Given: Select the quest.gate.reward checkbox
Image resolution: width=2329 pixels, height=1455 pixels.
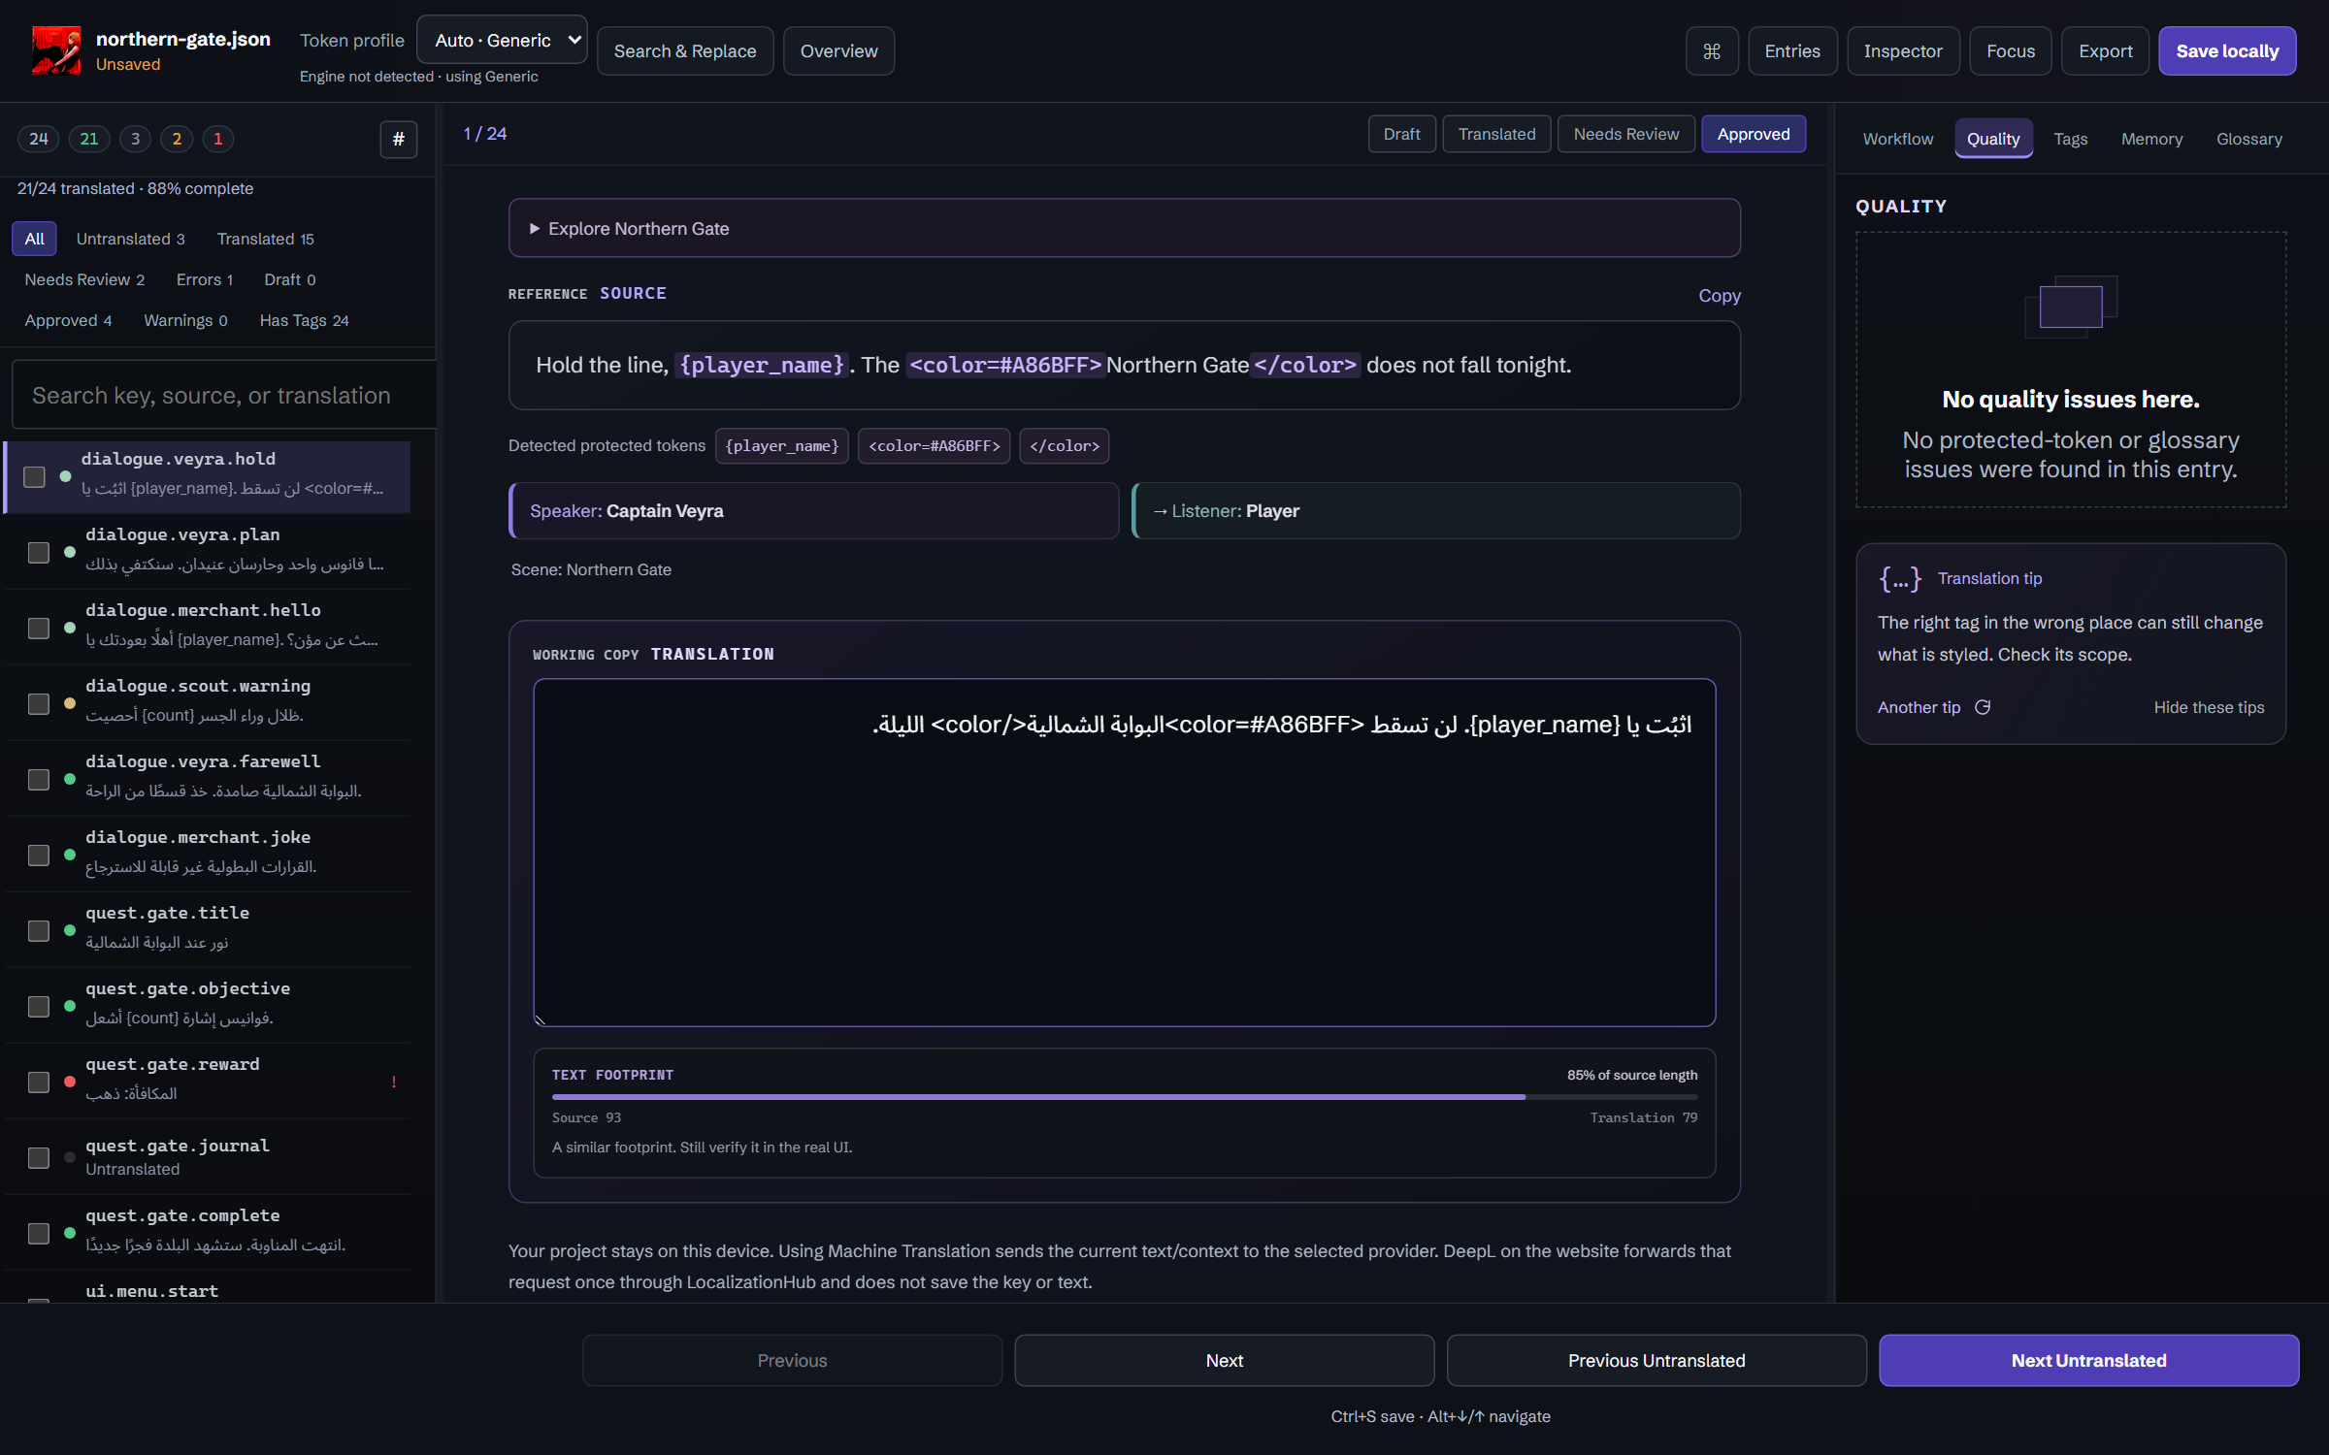Looking at the screenshot, I should point(39,1082).
